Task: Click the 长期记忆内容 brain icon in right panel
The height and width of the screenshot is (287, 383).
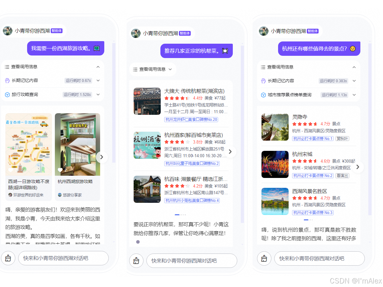Action: [x=263, y=81]
